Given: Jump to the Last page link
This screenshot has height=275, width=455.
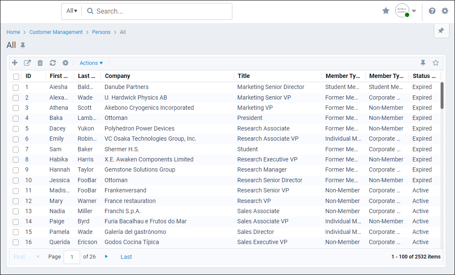Looking at the screenshot, I should coord(126,257).
